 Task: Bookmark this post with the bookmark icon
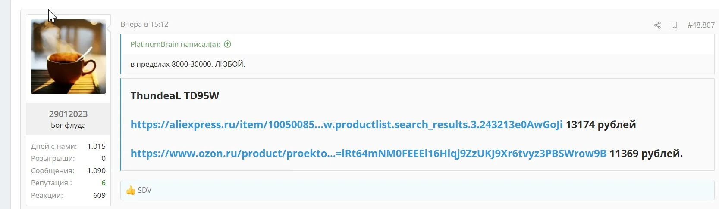pyautogui.click(x=674, y=25)
